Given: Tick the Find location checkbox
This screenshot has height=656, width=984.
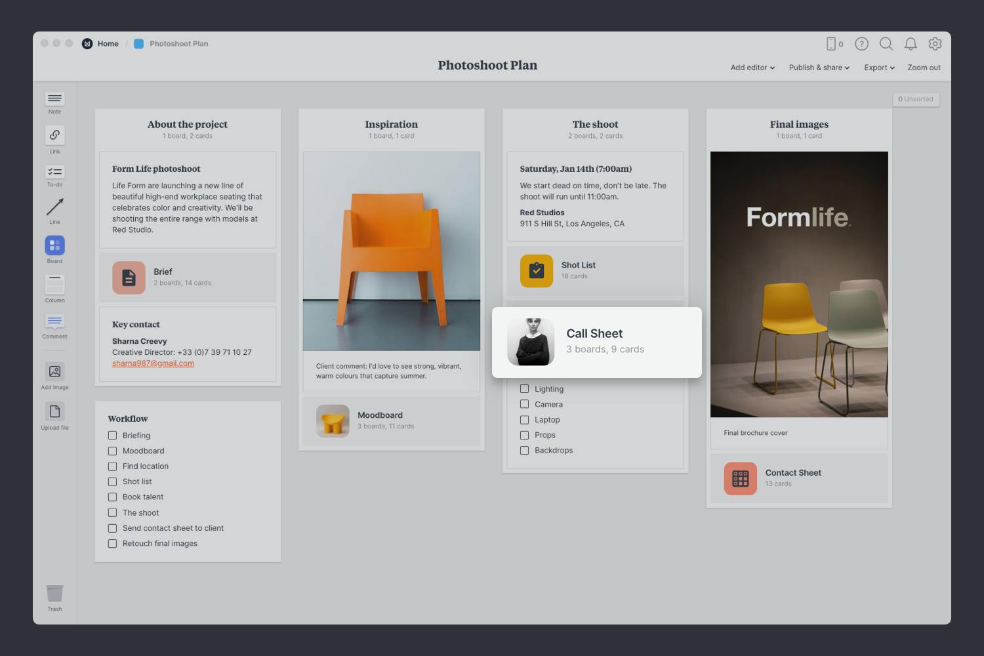Looking at the screenshot, I should 112,466.
